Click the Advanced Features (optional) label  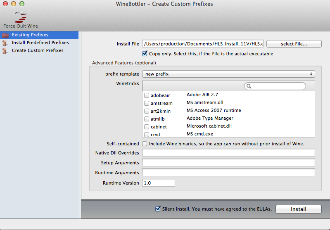(124, 63)
